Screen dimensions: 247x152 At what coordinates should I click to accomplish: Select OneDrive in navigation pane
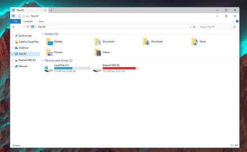[23, 48]
